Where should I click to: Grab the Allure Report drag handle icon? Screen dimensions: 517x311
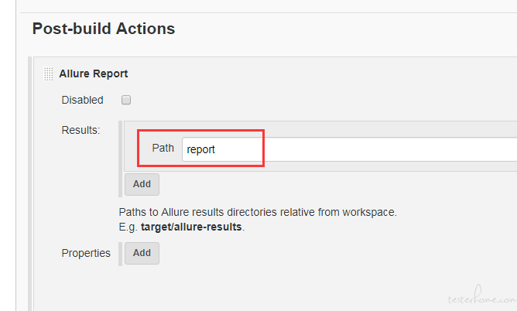(49, 73)
